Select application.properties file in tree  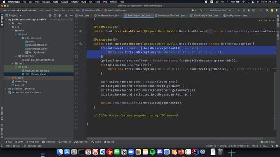pyautogui.click(x=38, y=60)
